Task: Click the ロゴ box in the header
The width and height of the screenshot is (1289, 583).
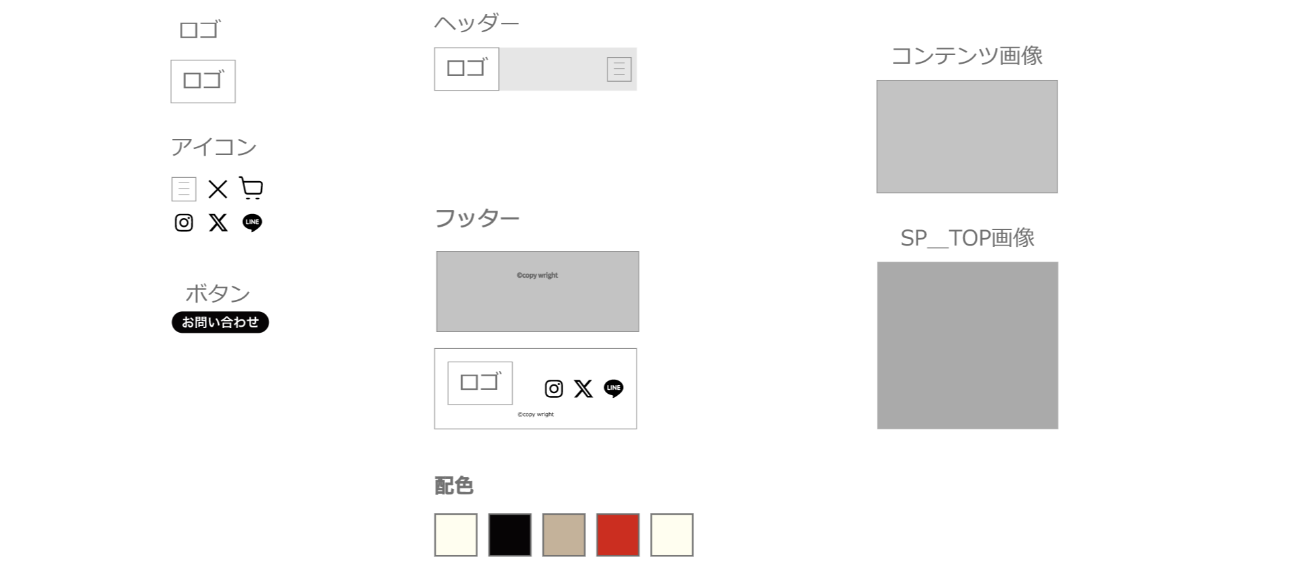Action: [x=466, y=69]
